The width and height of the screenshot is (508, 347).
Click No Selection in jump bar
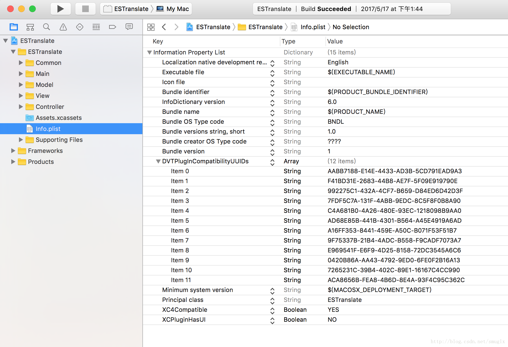point(351,27)
